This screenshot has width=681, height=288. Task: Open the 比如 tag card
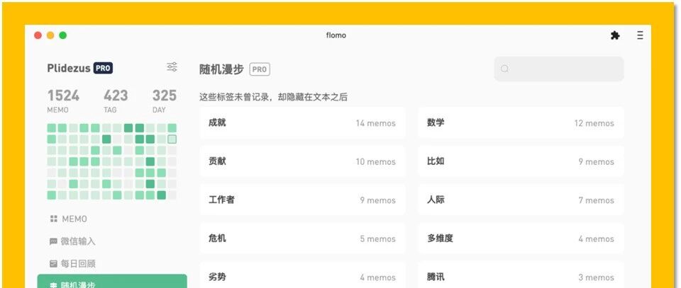(x=521, y=161)
